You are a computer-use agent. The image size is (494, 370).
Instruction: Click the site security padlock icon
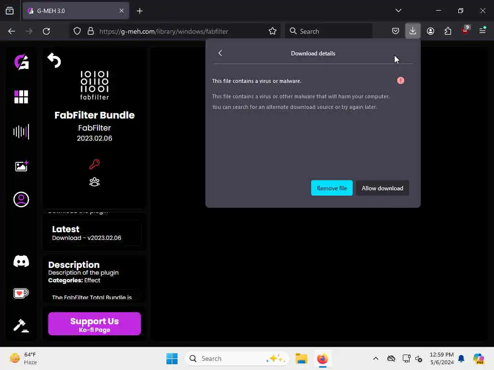pyautogui.click(x=91, y=31)
